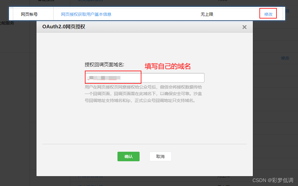Screen dimensions: 298x186
Task: Click dimmed 修改 link behind the dialog
Action: coord(285,58)
